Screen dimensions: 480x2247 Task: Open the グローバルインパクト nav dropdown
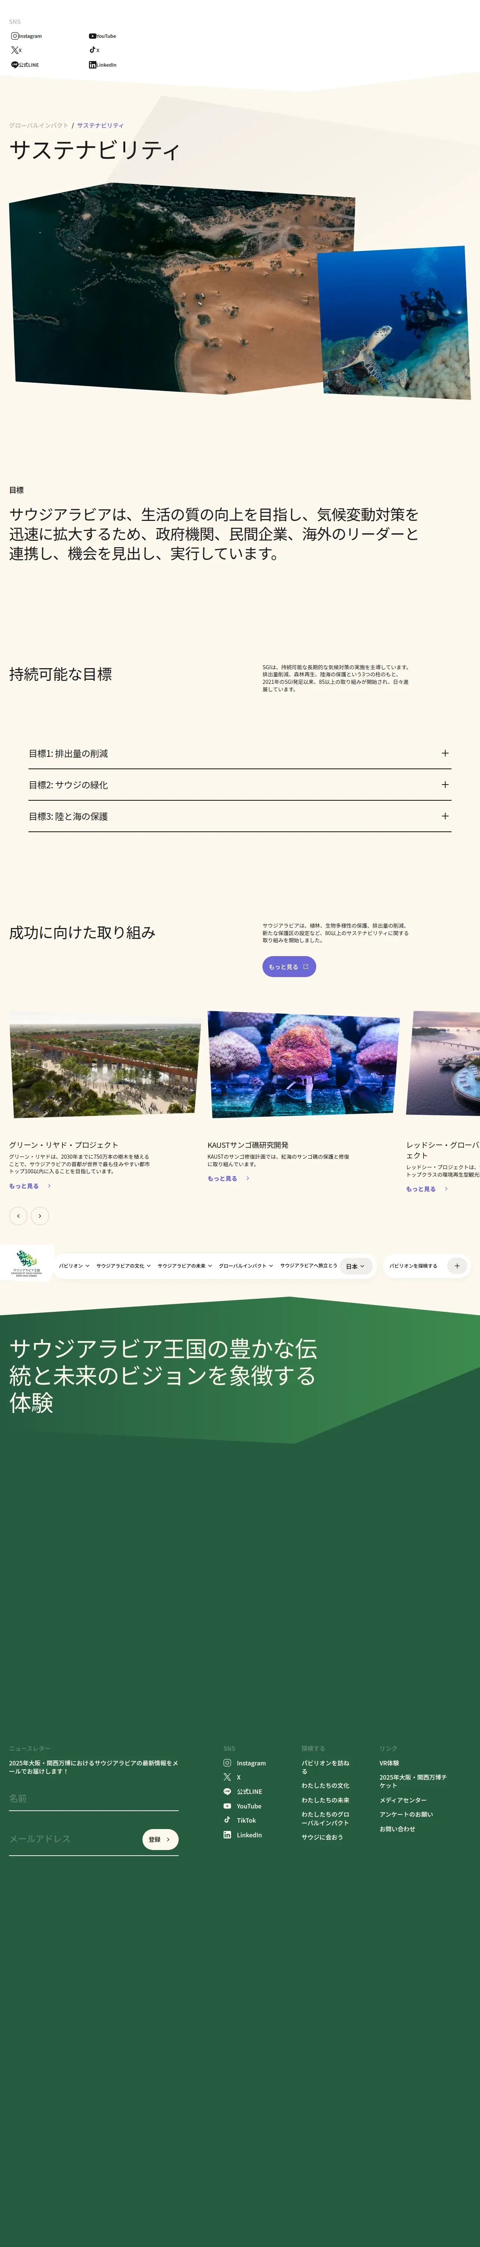[x=246, y=1266]
